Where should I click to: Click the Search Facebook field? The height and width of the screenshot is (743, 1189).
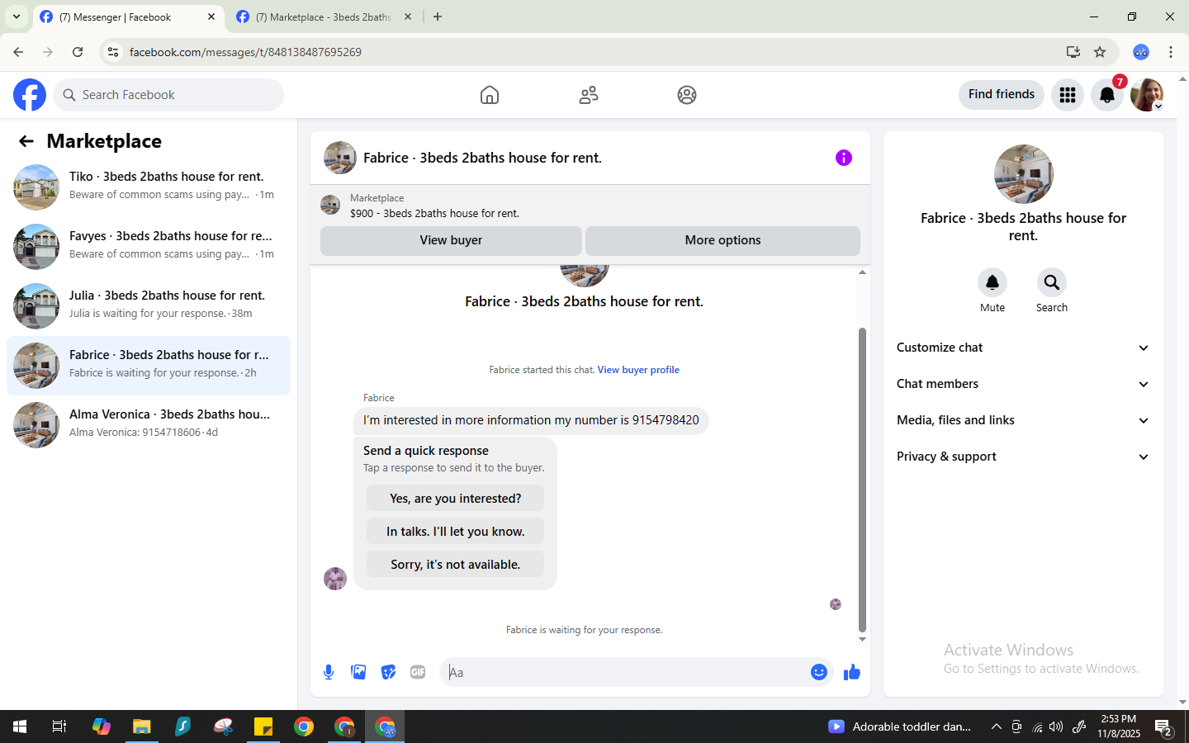click(x=168, y=95)
